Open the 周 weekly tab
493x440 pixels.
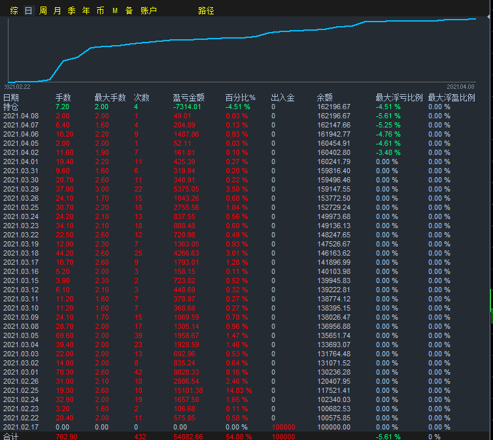click(x=42, y=10)
